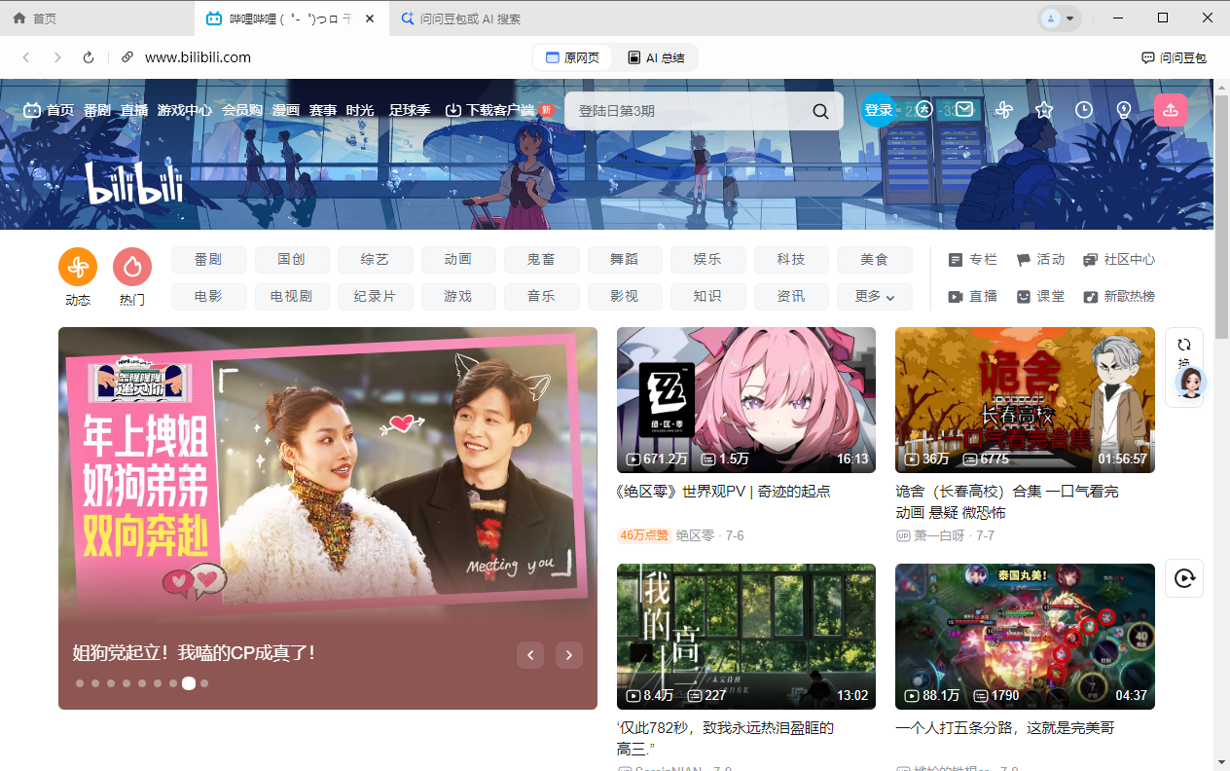Select the 鬼畜 category

point(541,259)
